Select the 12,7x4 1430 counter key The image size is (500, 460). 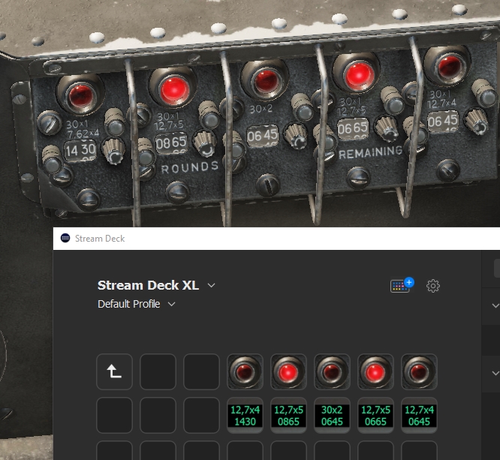pyautogui.click(x=245, y=416)
